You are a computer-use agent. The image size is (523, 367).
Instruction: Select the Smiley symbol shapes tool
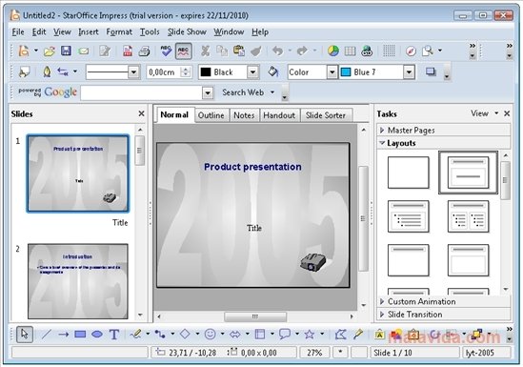(x=210, y=334)
